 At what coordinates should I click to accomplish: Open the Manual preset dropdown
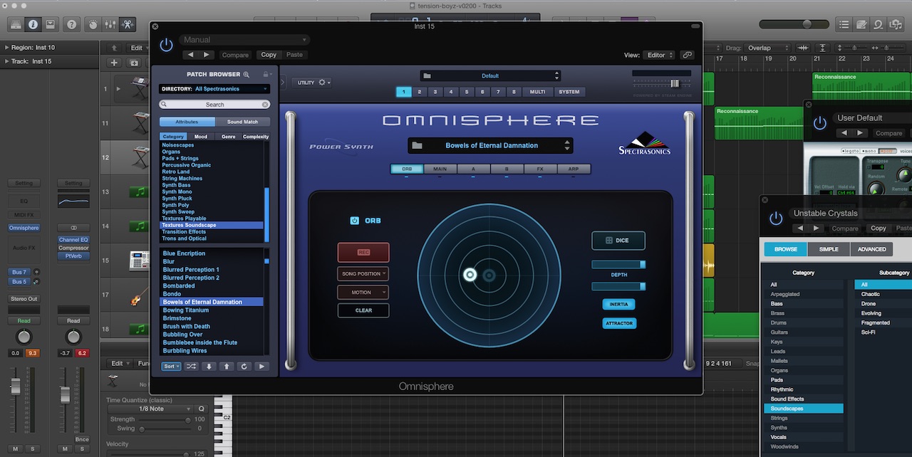coord(244,40)
